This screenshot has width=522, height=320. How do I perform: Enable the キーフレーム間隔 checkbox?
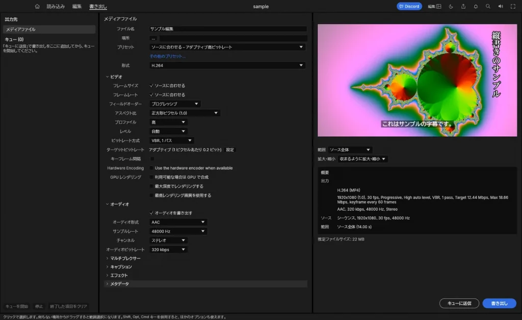click(152, 159)
